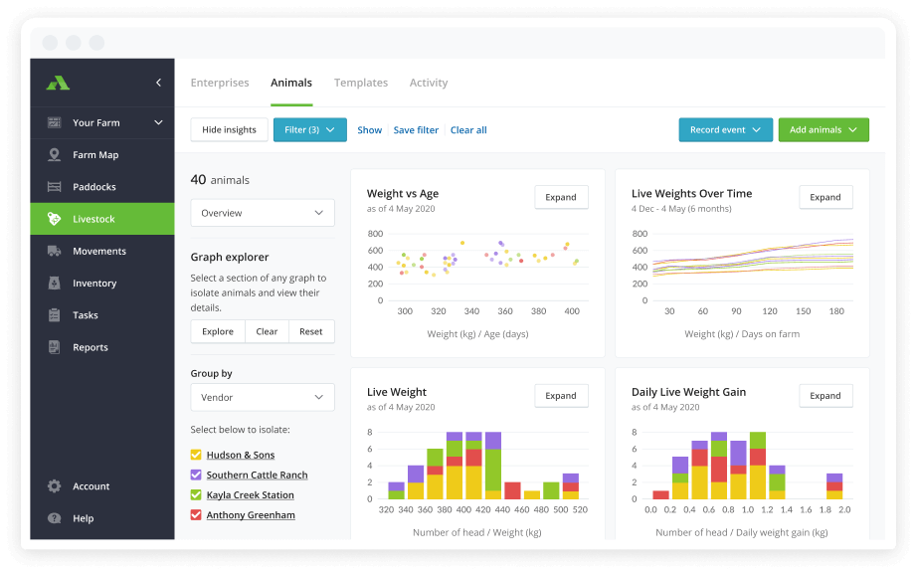The height and width of the screenshot is (573, 917).
Task: Click the Paddocks fence icon in sidebar
Action: (x=54, y=187)
